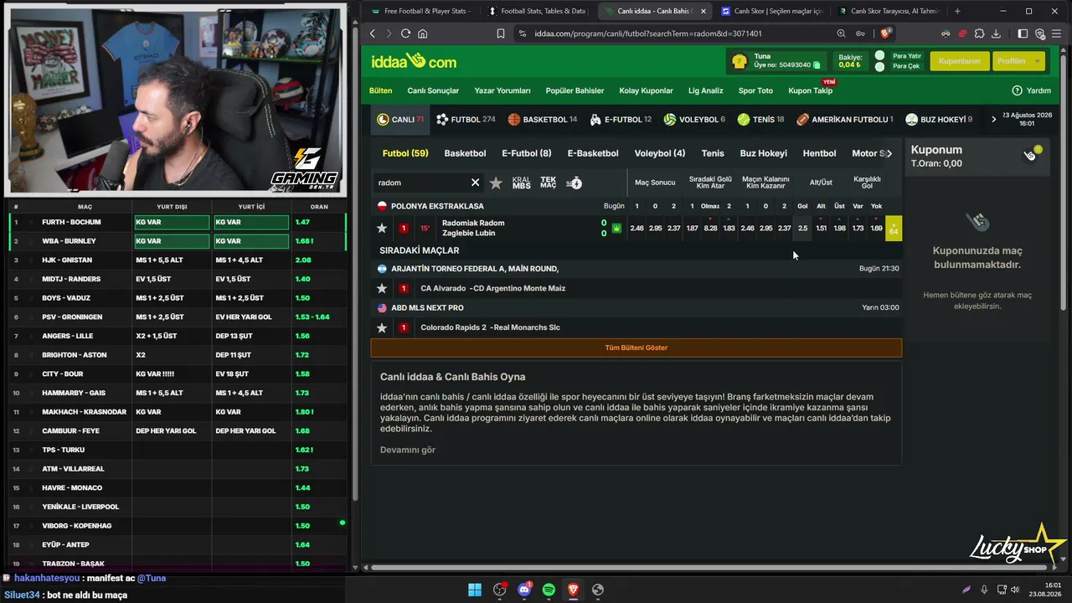The width and height of the screenshot is (1072, 603).
Task: Switch to Football Stats, Tables & Data tab
Action: [x=537, y=11]
